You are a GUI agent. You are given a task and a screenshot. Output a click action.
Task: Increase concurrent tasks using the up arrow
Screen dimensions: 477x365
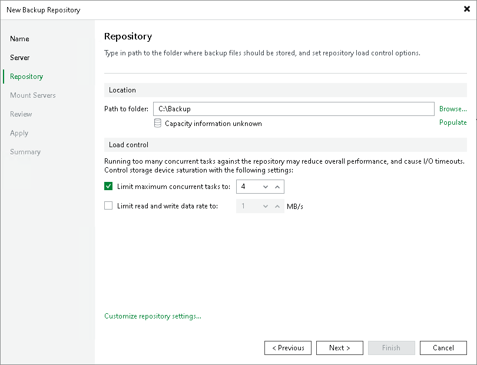(x=276, y=186)
